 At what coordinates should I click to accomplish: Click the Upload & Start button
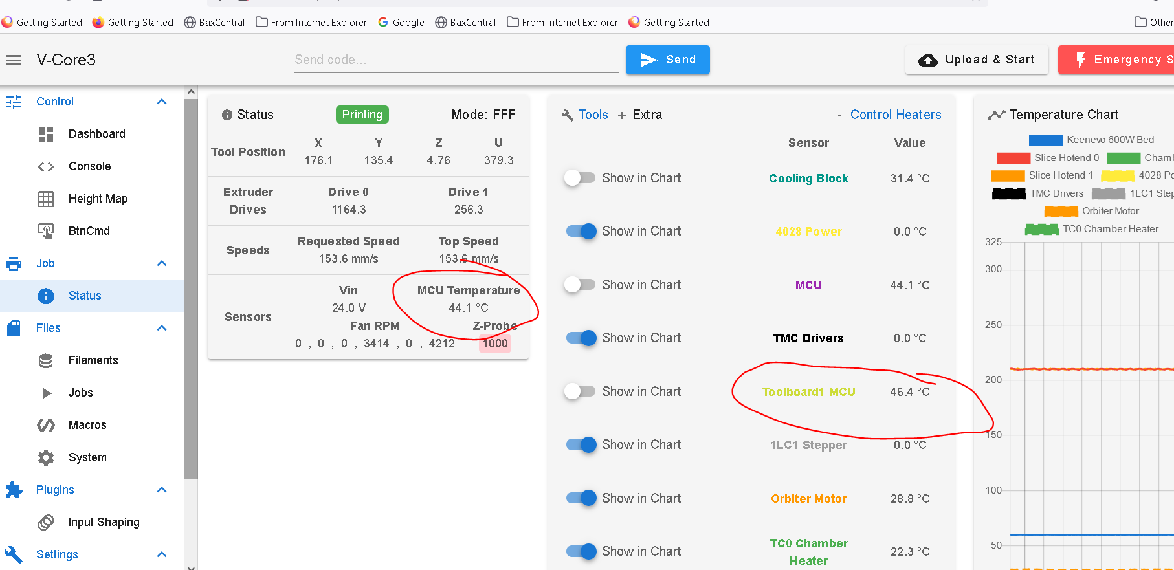click(x=977, y=60)
